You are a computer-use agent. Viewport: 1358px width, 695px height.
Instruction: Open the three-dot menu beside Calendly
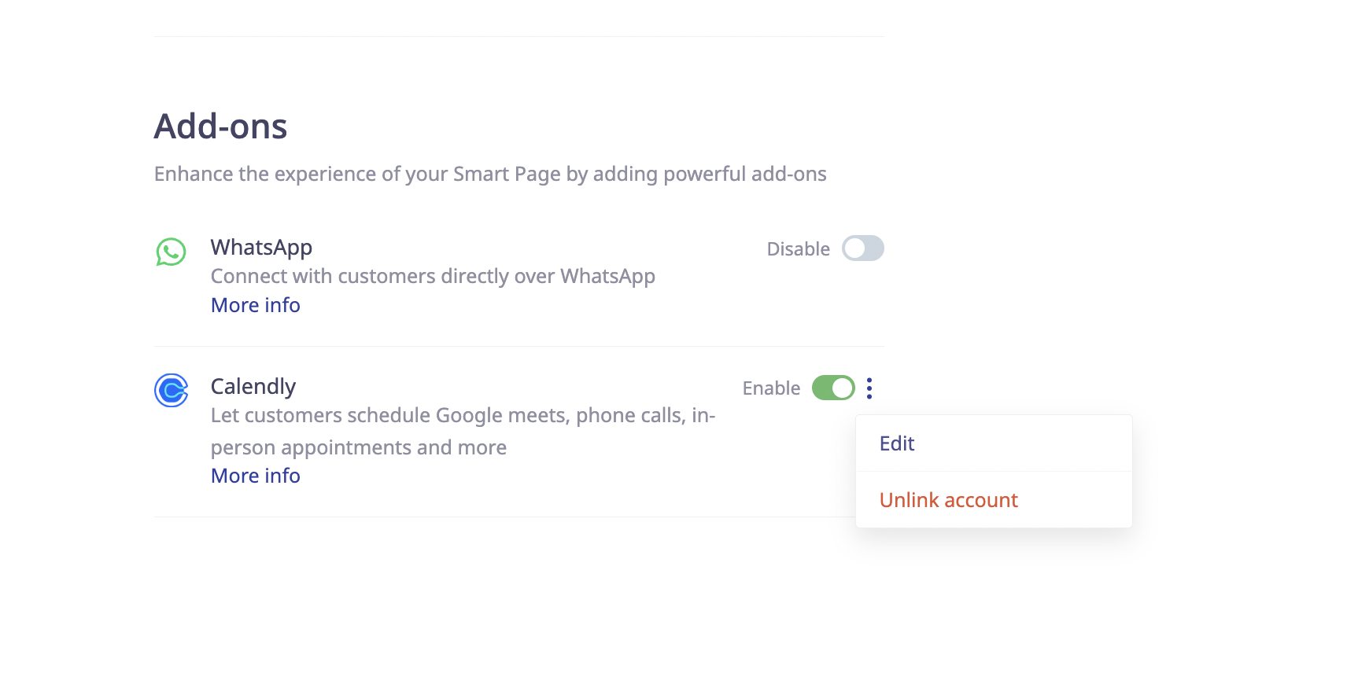point(869,388)
